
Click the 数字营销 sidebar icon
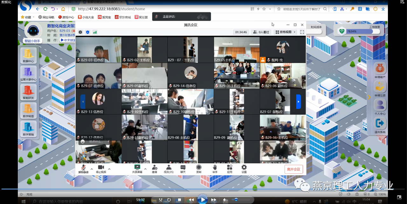tap(28, 129)
